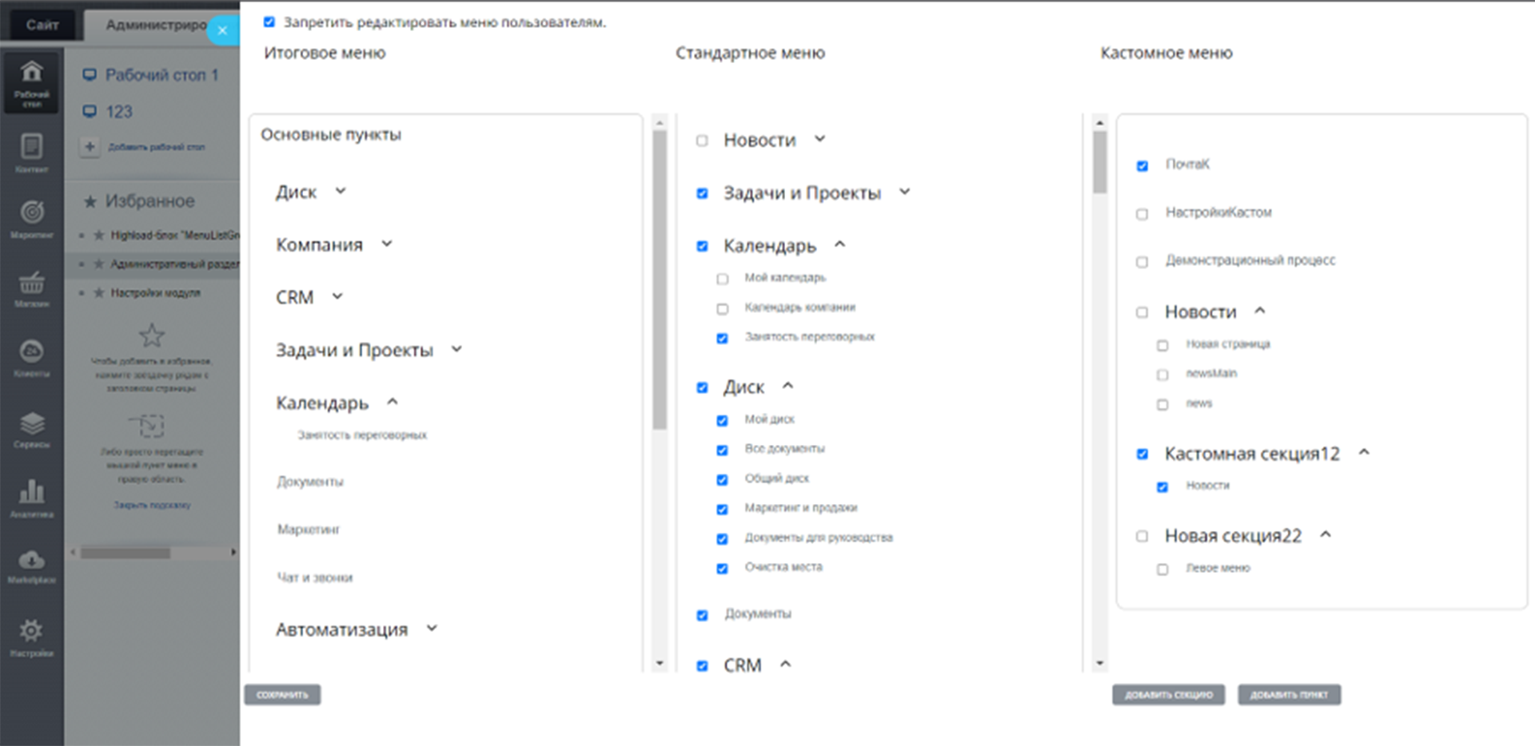This screenshot has width=1535, height=746.
Task: Click the Добавить секцию button
Action: (1169, 695)
